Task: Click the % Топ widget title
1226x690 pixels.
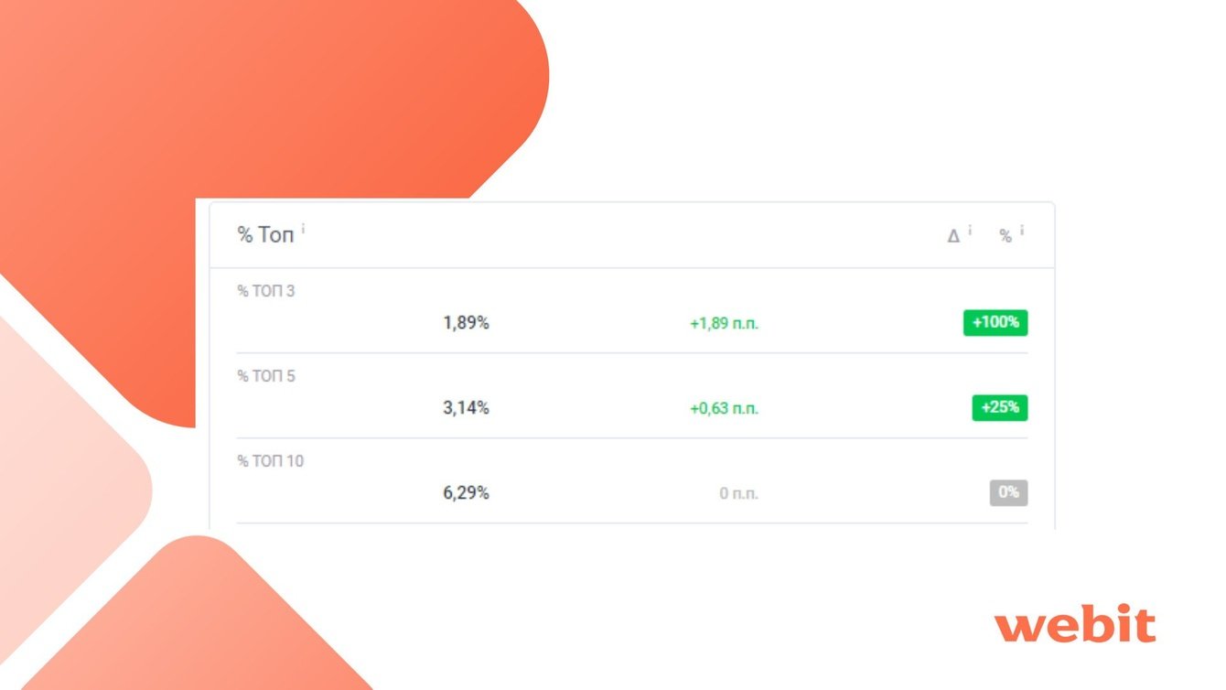Action: 265,235
